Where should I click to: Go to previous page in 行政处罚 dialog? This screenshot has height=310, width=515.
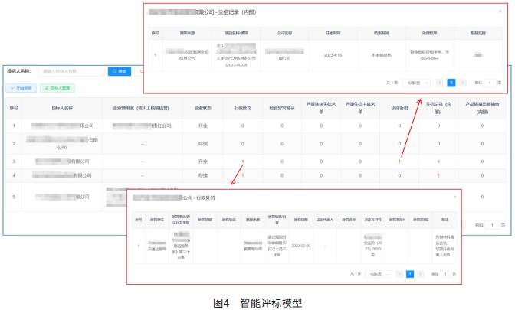click(x=399, y=274)
